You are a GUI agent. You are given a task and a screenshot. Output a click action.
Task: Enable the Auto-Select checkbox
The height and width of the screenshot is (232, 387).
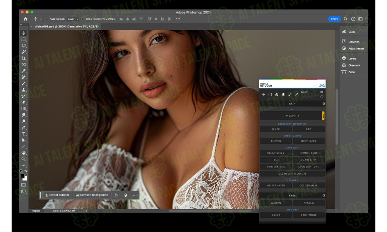click(x=47, y=19)
